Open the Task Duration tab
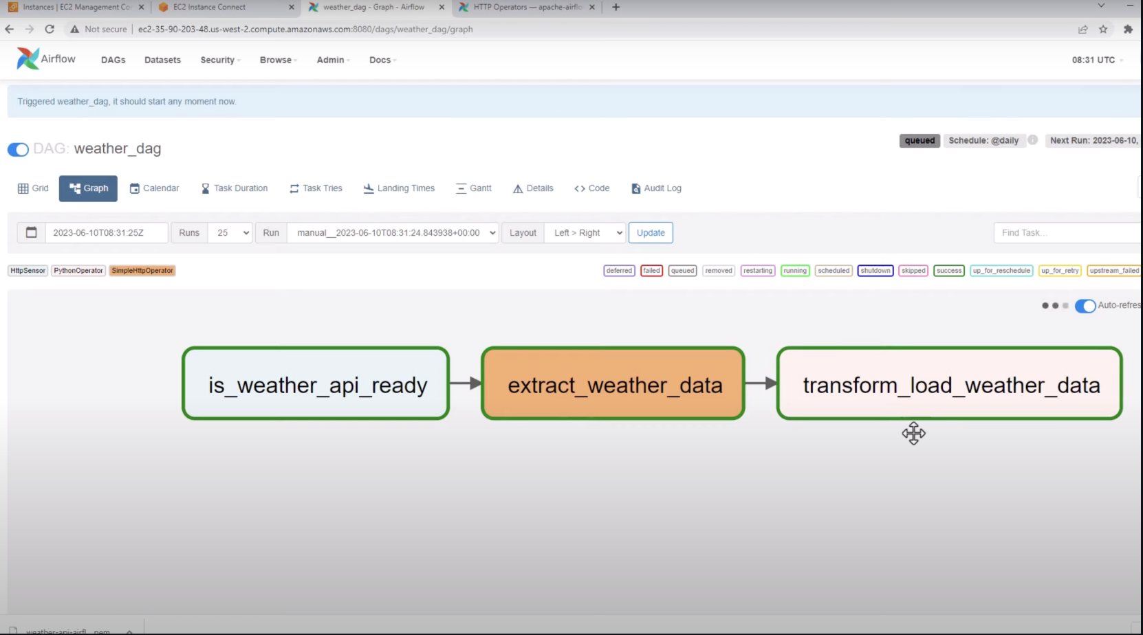This screenshot has height=635, width=1143. pos(234,188)
